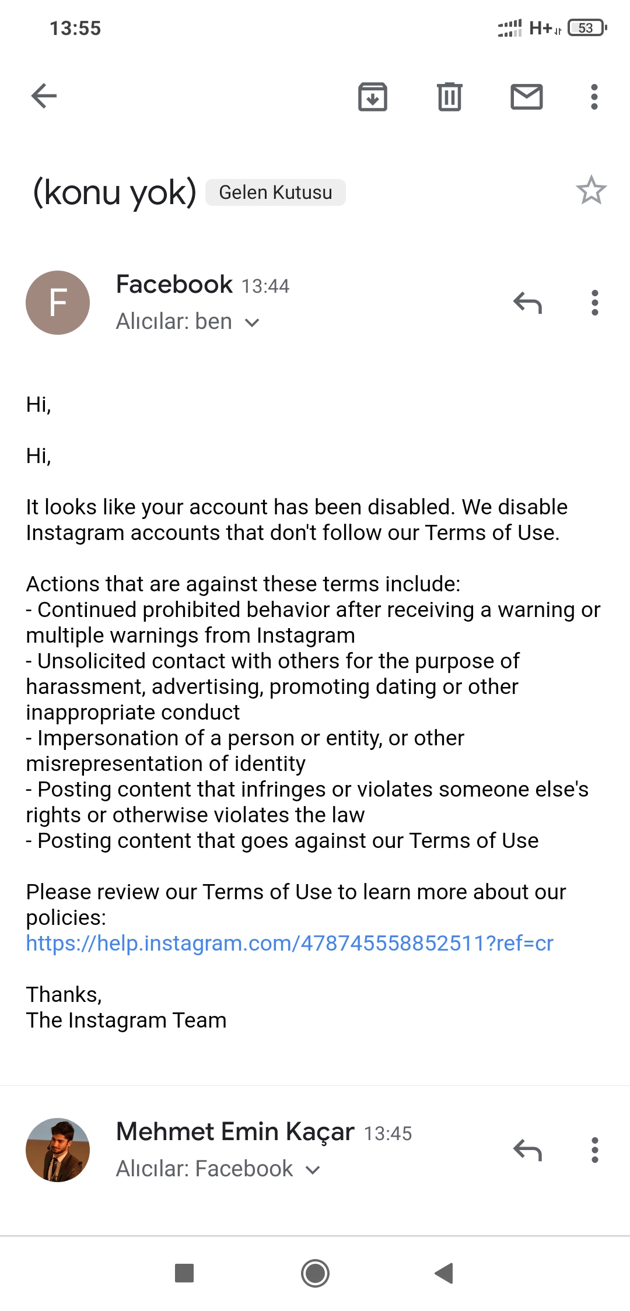
Task: Tap the back arrow to leave email
Action: (x=44, y=96)
